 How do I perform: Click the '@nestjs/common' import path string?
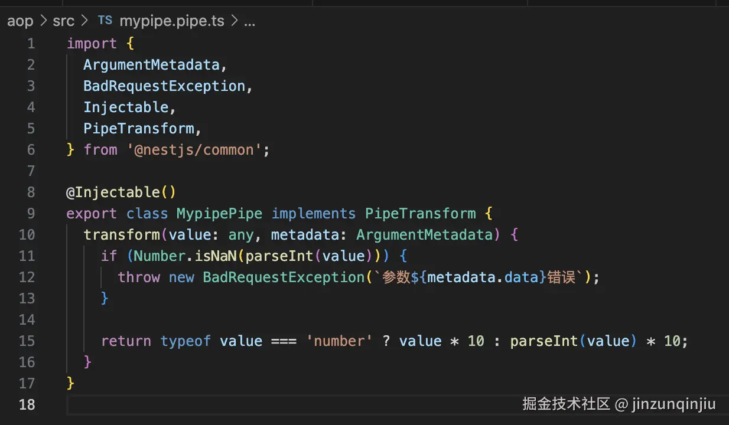194,150
